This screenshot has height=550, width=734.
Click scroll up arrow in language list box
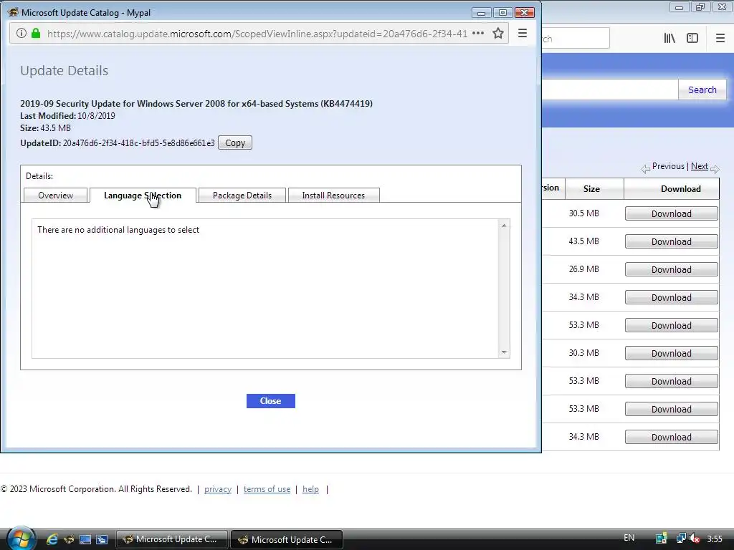click(504, 226)
